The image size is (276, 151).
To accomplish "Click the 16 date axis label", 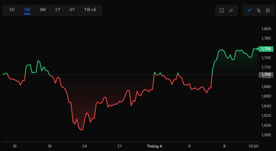I will click(15, 146).
